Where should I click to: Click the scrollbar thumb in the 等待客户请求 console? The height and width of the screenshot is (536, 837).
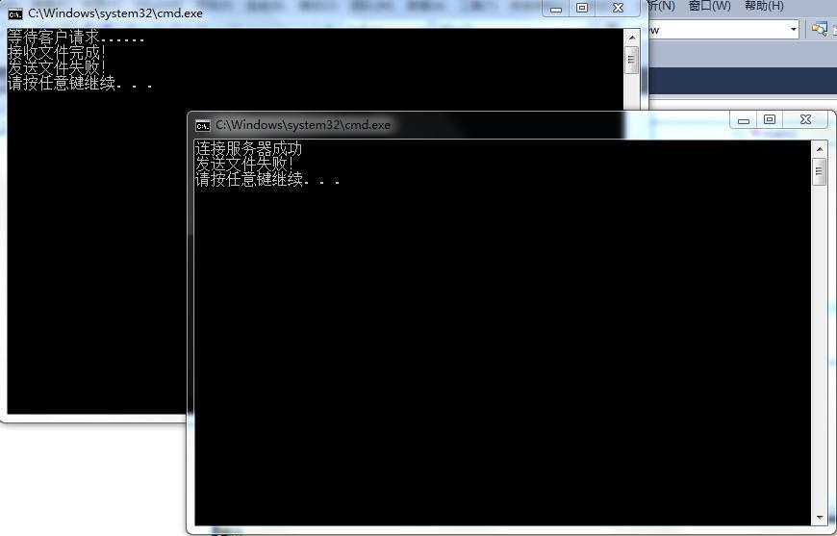(632, 60)
